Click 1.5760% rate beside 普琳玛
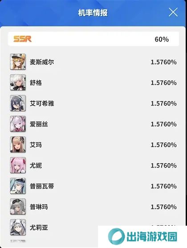 (x=163, y=207)
